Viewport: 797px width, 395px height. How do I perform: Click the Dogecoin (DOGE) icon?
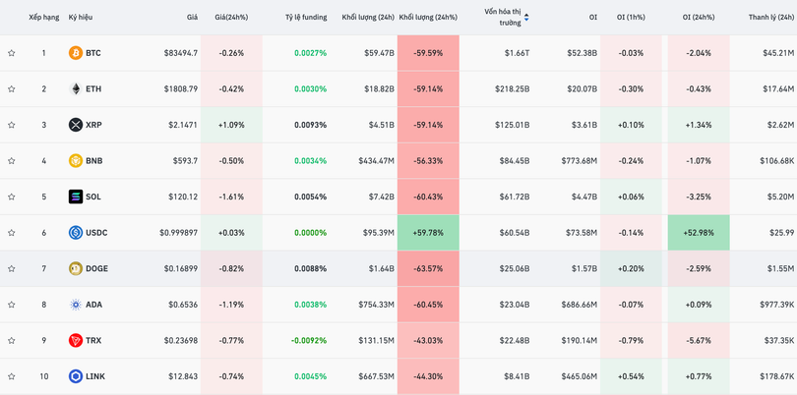pyautogui.click(x=76, y=268)
